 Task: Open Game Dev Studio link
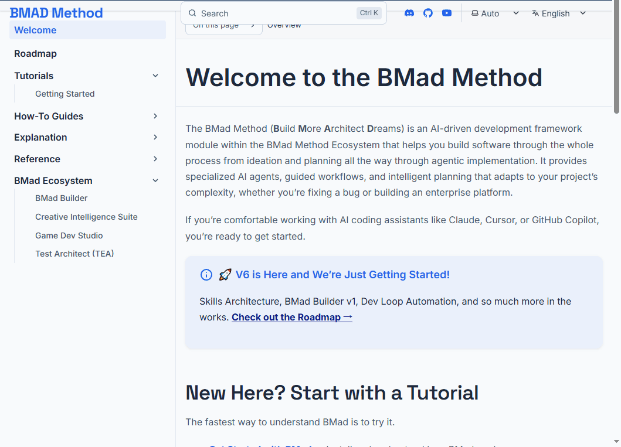(69, 236)
